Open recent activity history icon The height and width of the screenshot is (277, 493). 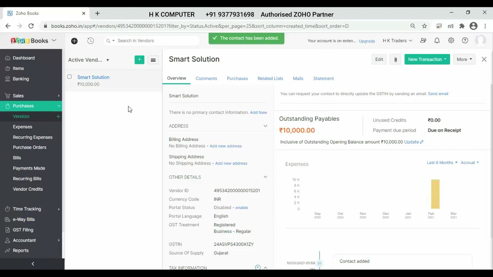(91, 41)
